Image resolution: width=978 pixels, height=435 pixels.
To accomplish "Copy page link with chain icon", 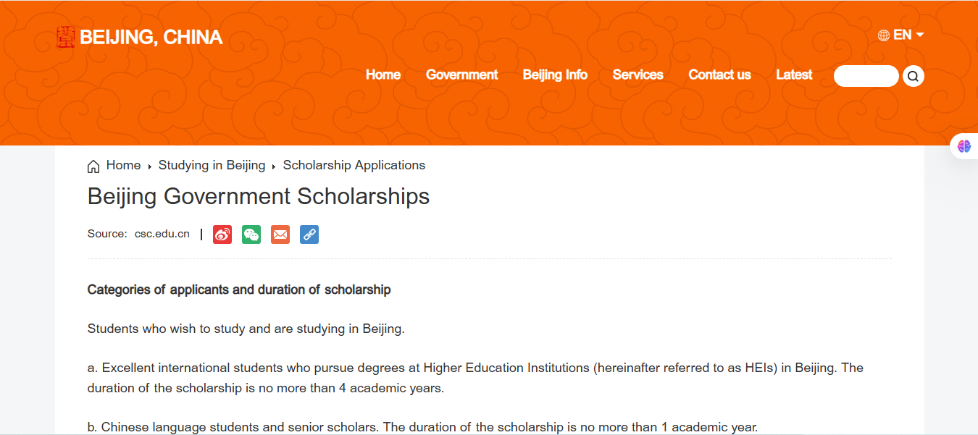I will [x=309, y=235].
